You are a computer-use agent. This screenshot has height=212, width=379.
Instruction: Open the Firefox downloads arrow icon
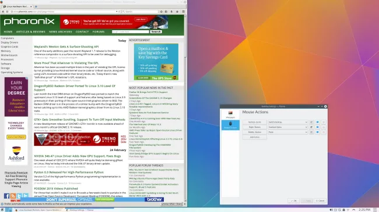pyautogui.click(x=171, y=12)
